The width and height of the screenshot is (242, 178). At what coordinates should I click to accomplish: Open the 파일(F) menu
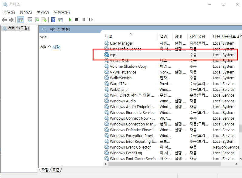pyautogui.click(x=9, y=12)
